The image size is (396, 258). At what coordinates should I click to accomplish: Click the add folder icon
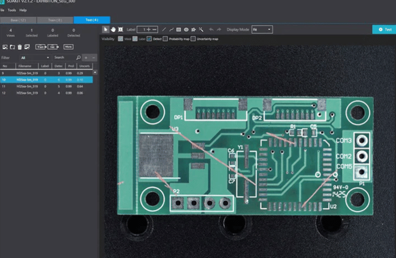12,47
